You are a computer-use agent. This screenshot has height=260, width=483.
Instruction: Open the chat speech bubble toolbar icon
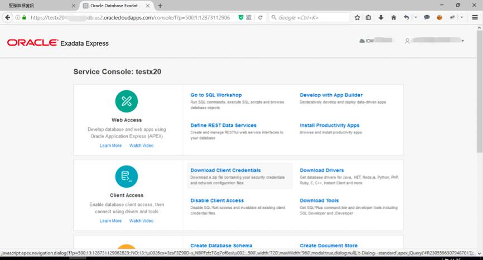(x=427, y=17)
